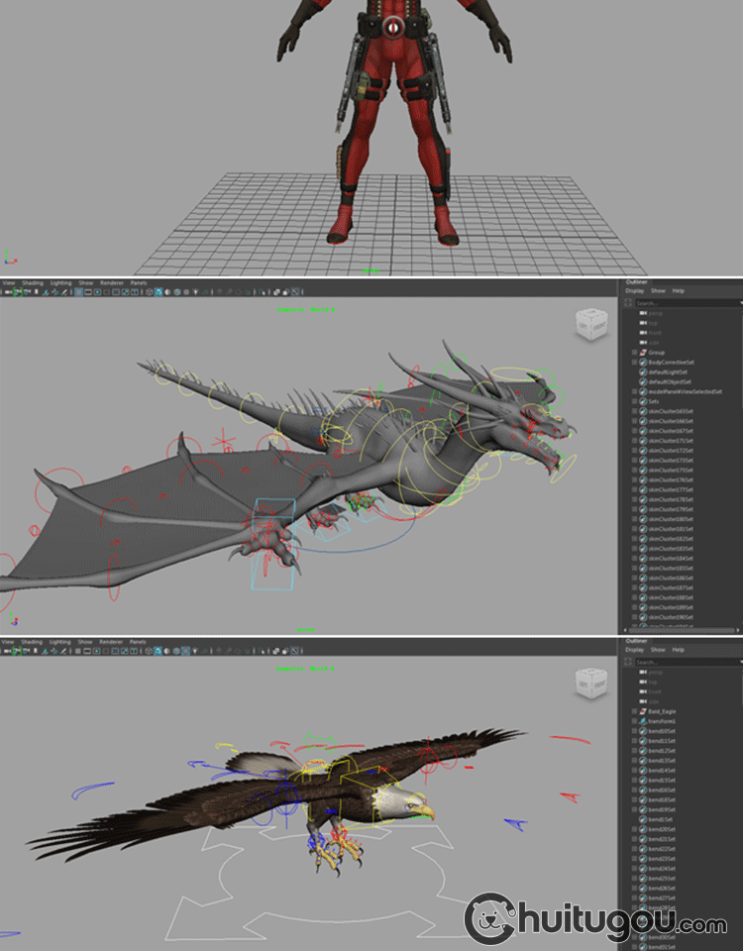Toggle smooth shade all in eagle viewport toolbar
The image size is (743, 951).
pos(159,651)
